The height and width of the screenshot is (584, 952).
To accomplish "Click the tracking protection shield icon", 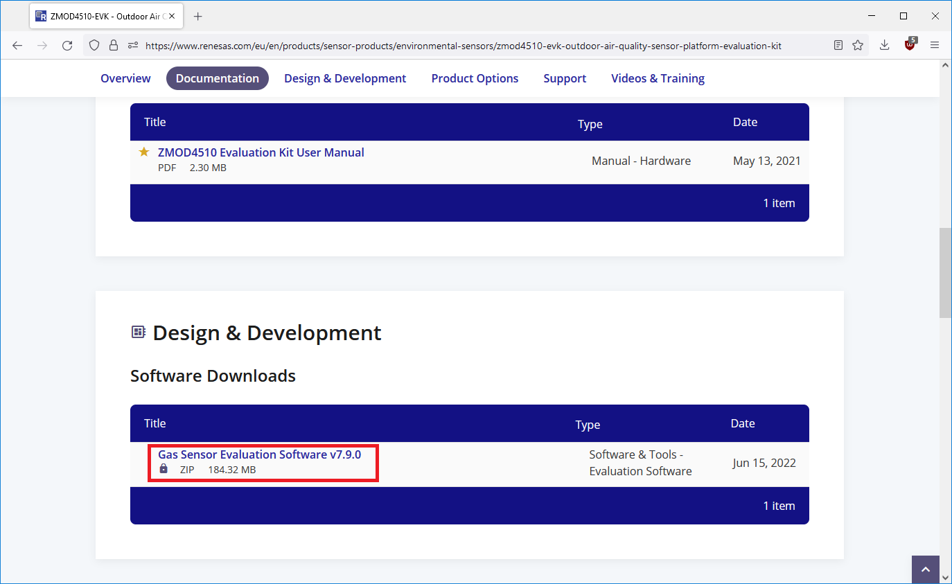I will click(x=95, y=46).
